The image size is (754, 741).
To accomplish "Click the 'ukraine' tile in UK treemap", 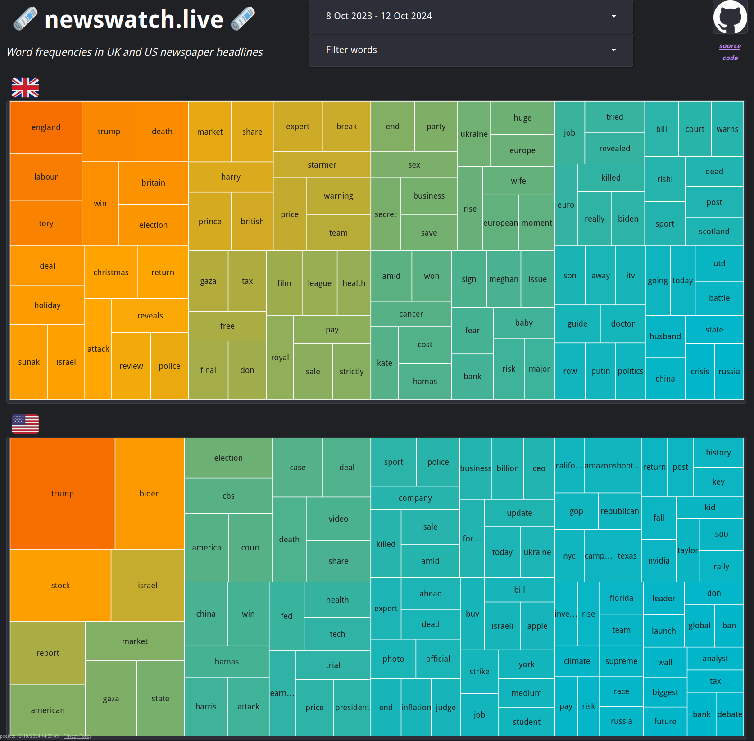I will point(474,134).
